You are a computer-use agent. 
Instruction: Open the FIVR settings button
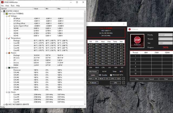[x=90, y=79]
